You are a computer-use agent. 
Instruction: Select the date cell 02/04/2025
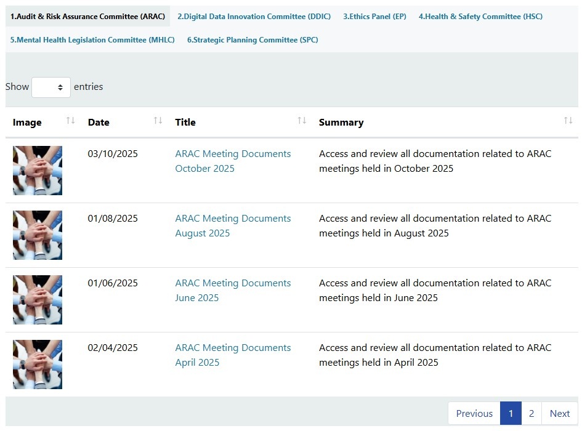click(x=113, y=347)
